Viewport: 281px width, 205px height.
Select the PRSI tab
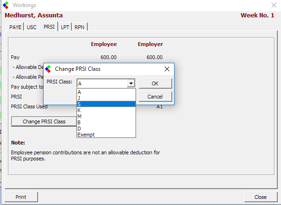49,27
